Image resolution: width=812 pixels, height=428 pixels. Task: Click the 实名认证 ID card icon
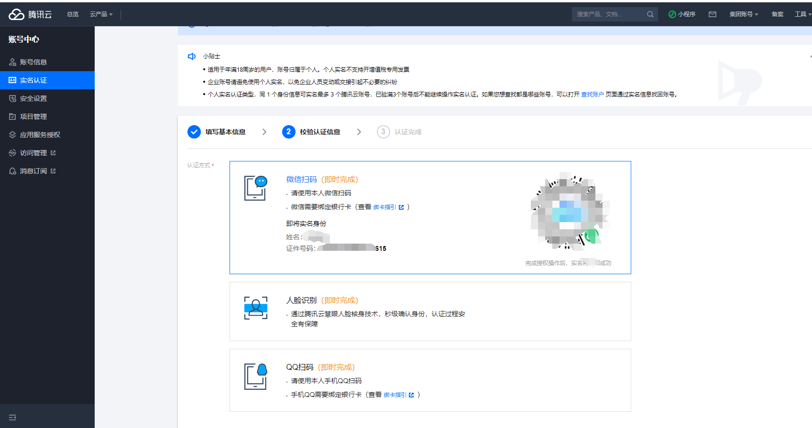click(x=12, y=80)
